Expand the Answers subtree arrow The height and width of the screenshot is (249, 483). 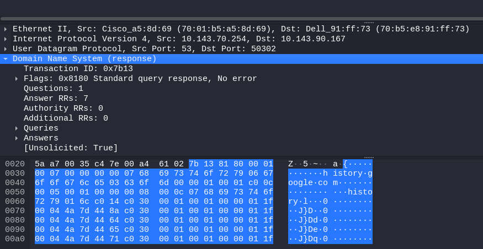pos(17,138)
